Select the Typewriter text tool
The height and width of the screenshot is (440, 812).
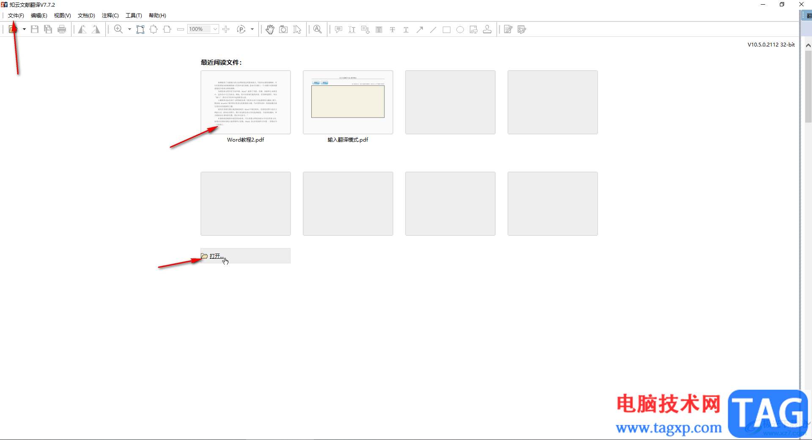point(352,29)
